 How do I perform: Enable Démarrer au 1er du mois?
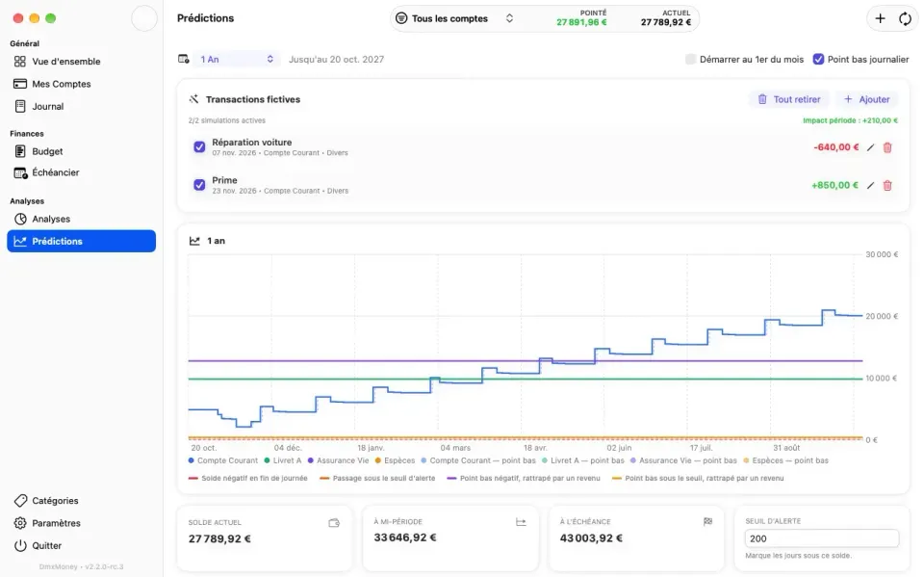tap(691, 59)
